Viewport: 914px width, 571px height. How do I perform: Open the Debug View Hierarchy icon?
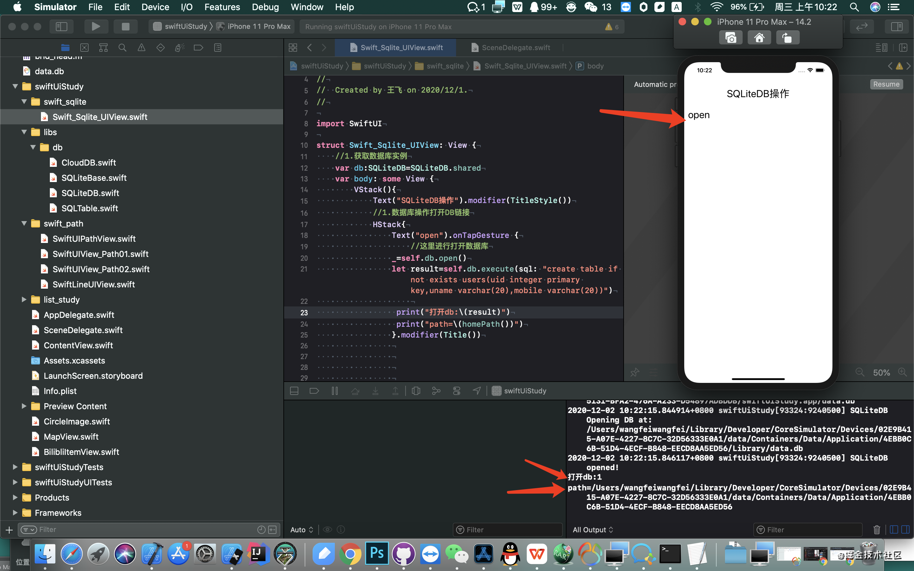point(416,391)
